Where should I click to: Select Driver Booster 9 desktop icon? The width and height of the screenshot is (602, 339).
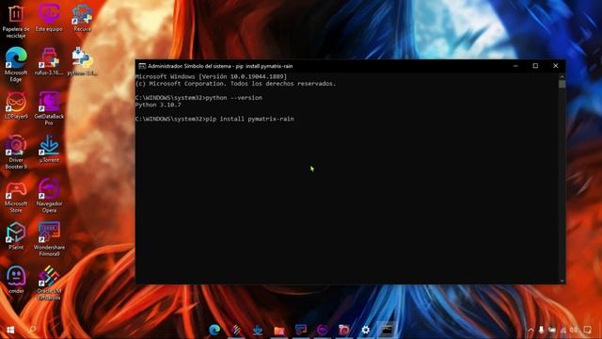click(16, 152)
